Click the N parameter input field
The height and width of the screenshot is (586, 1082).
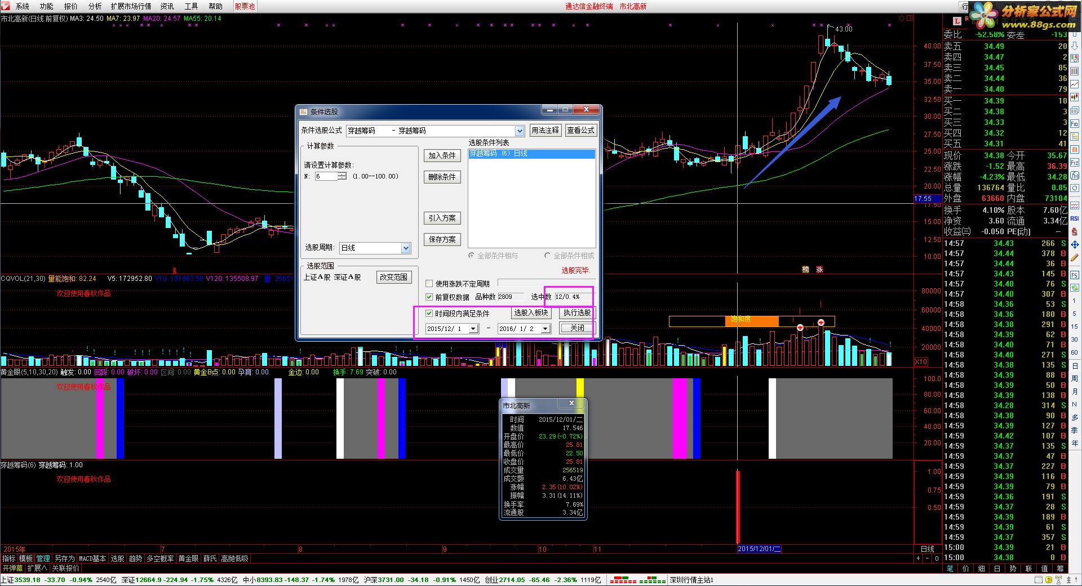click(x=326, y=176)
